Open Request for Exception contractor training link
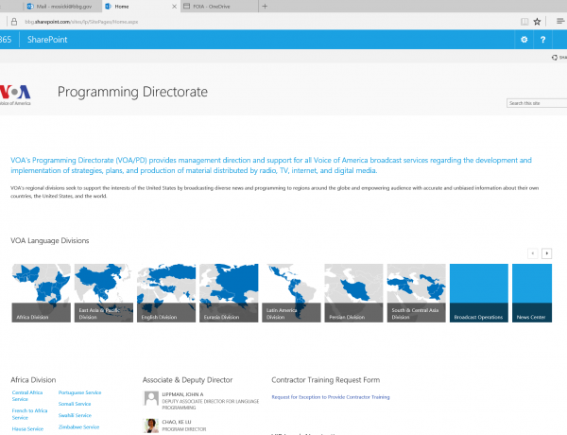The image size is (567, 435). 331,397
